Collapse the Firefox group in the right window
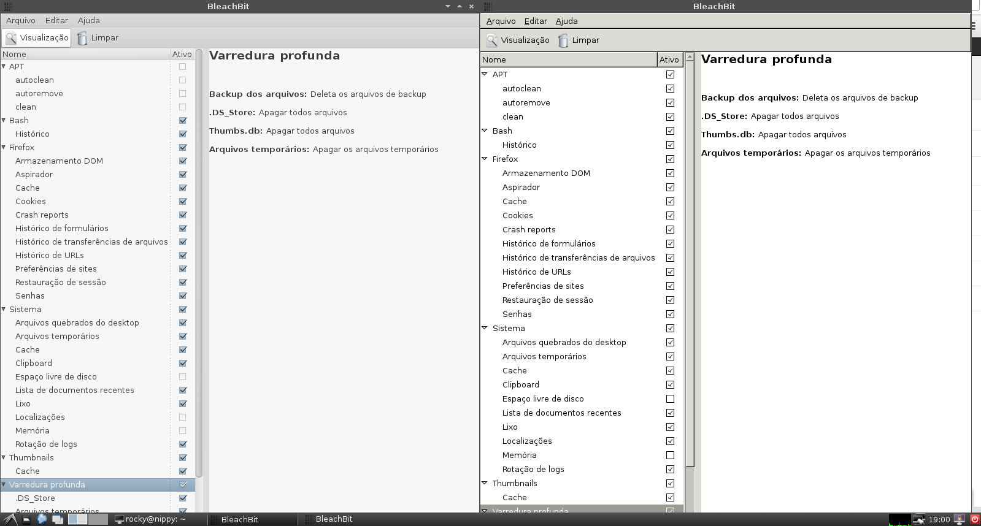981x526 pixels. pyautogui.click(x=485, y=159)
